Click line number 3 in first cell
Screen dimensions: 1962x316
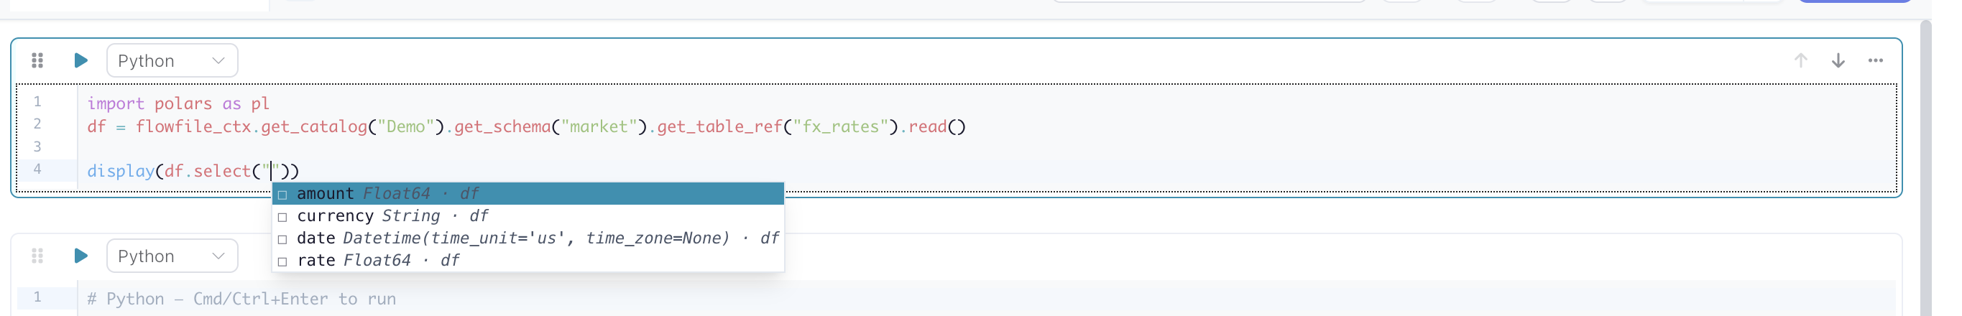tap(37, 147)
